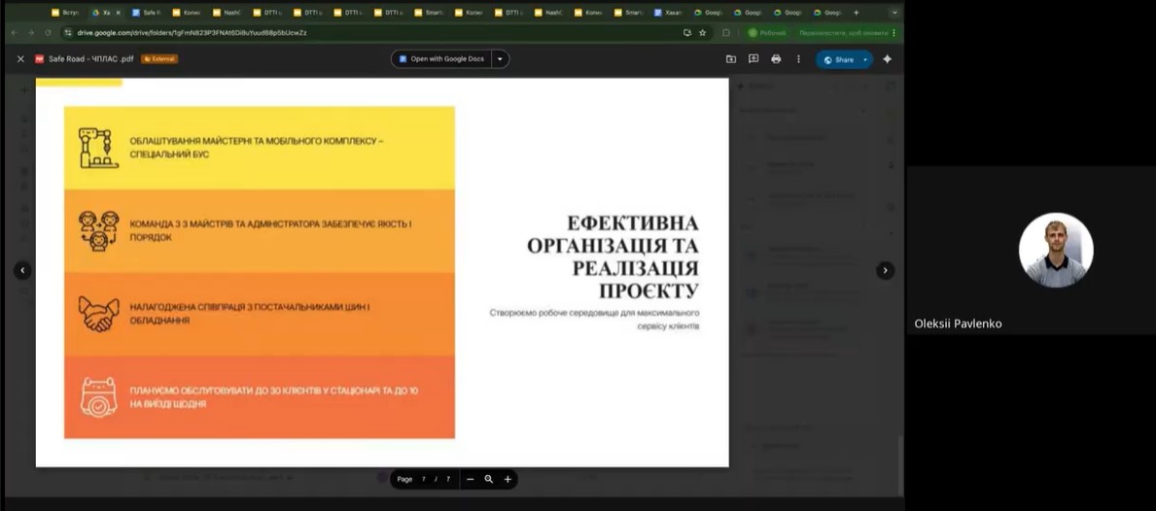The height and width of the screenshot is (511, 1156).
Task: Expand the Open with dropdown arrow
Action: click(x=501, y=59)
